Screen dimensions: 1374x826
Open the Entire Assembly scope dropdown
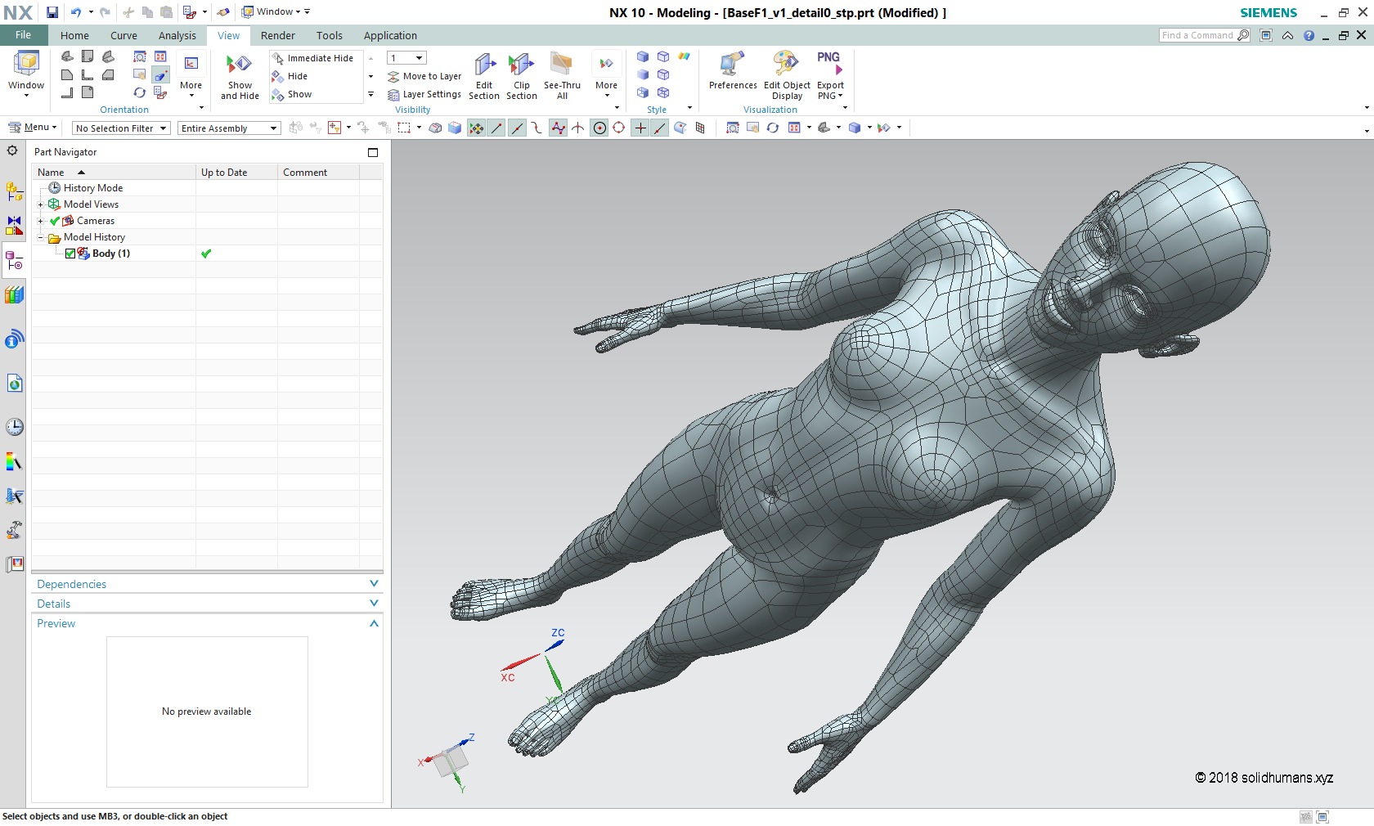[x=229, y=128]
